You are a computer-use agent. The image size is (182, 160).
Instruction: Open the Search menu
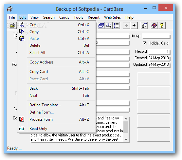49,17
